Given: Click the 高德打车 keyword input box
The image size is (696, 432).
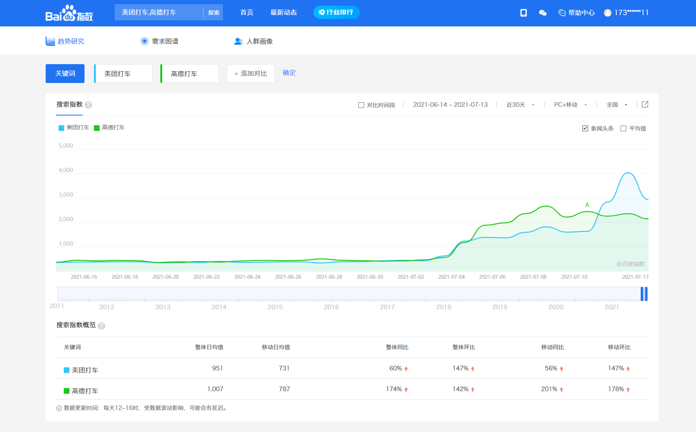Looking at the screenshot, I should click(x=190, y=74).
